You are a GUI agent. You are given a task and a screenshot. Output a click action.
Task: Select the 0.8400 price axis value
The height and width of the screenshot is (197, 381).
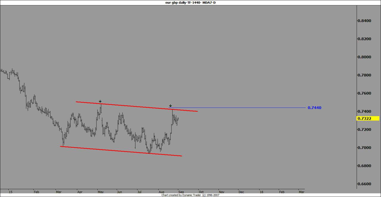(x=364, y=21)
